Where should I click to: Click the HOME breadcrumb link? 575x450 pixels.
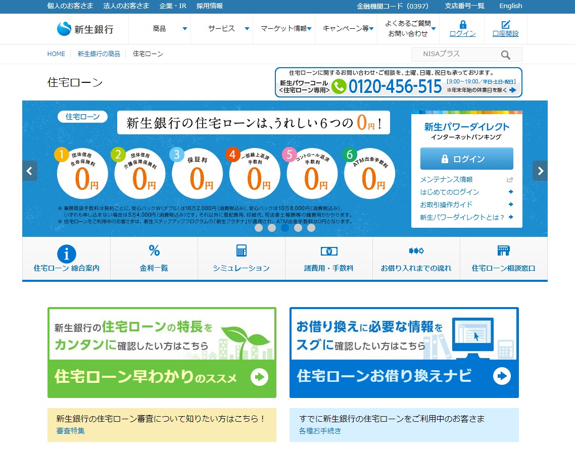pos(56,54)
